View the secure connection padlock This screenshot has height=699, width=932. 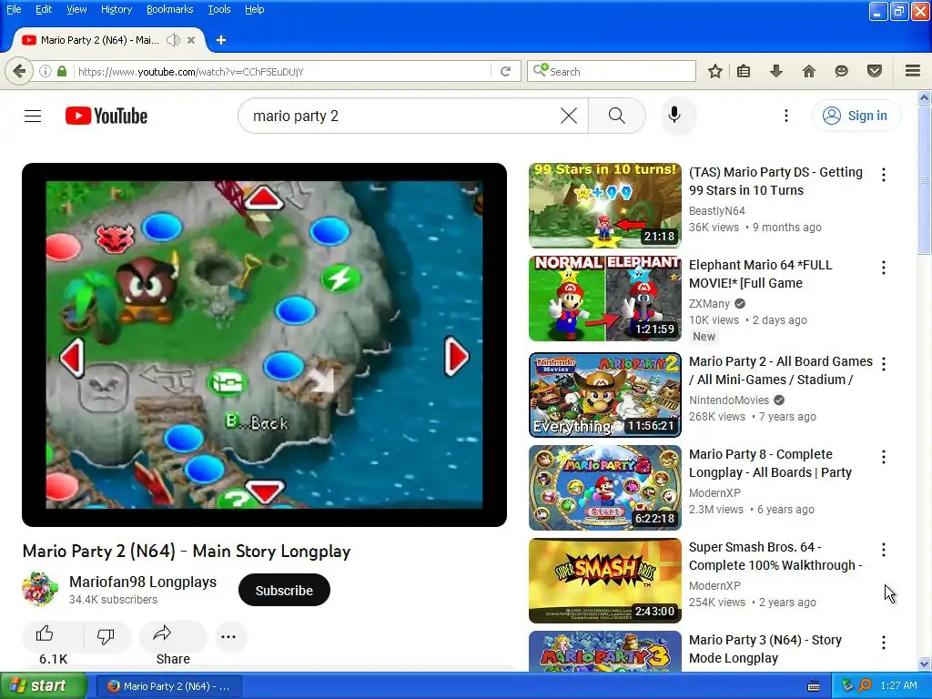click(x=62, y=71)
